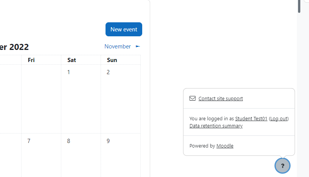Click the empty Friday cell in first week

(41, 99)
